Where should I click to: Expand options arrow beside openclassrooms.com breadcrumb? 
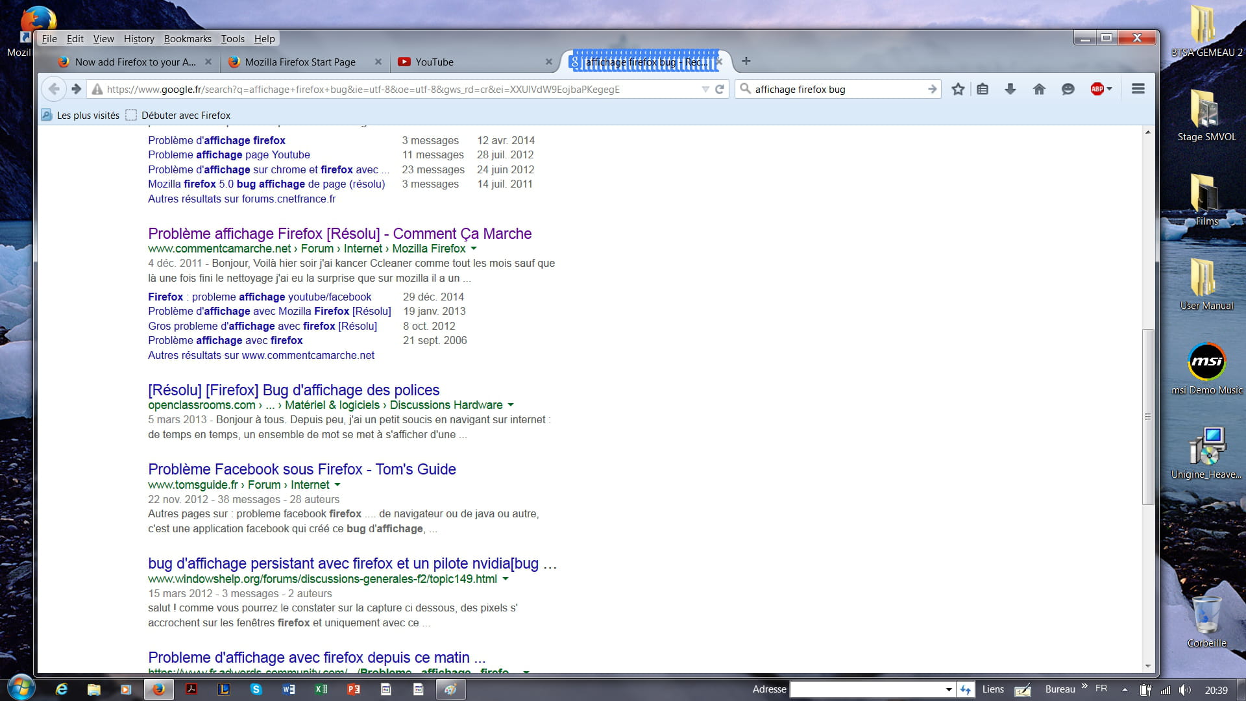pyautogui.click(x=511, y=405)
